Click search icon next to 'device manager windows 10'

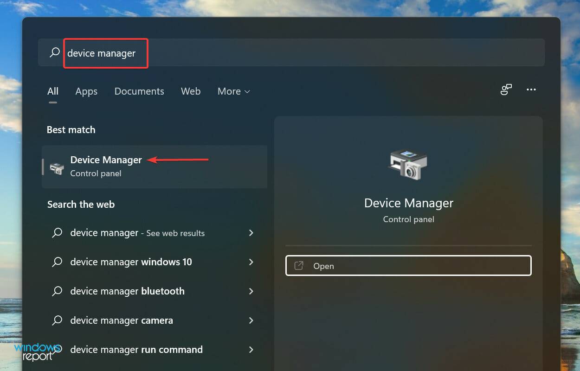[x=57, y=262]
